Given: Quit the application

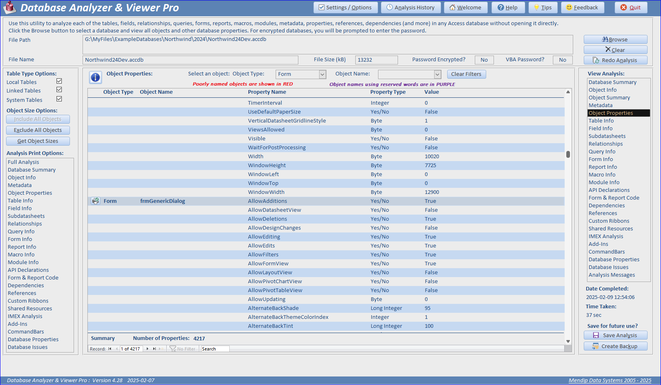Looking at the screenshot, I should (x=631, y=7).
